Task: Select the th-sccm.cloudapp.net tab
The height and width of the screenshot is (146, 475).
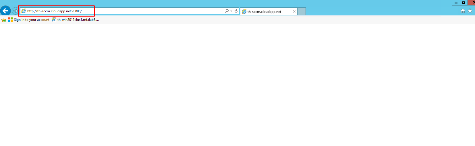Action: pos(269,12)
